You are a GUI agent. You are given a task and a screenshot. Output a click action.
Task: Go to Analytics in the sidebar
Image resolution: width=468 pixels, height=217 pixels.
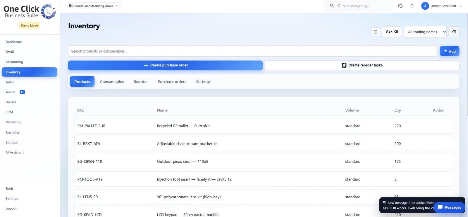click(13, 132)
